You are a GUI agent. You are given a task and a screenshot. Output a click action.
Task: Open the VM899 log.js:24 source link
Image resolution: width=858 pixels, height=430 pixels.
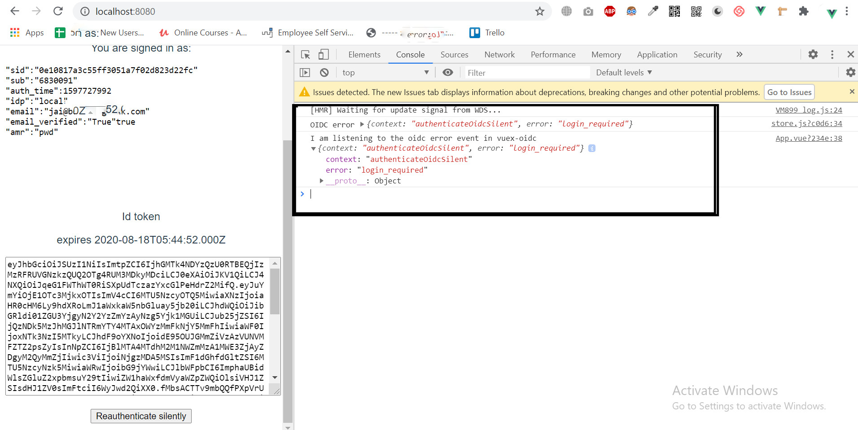pos(809,110)
